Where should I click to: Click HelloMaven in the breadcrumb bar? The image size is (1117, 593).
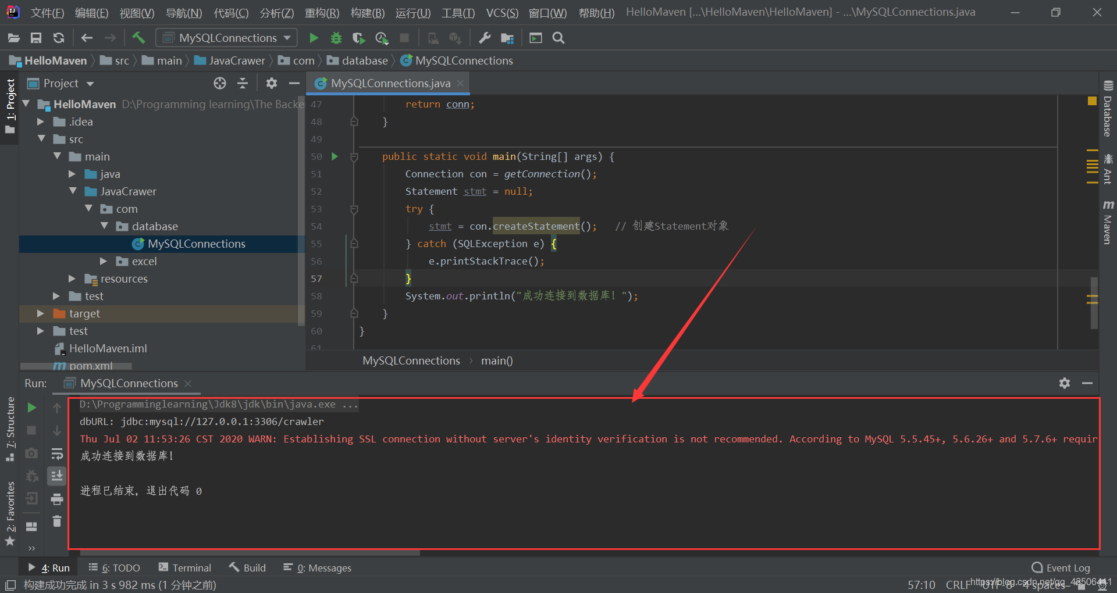(55, 61)
